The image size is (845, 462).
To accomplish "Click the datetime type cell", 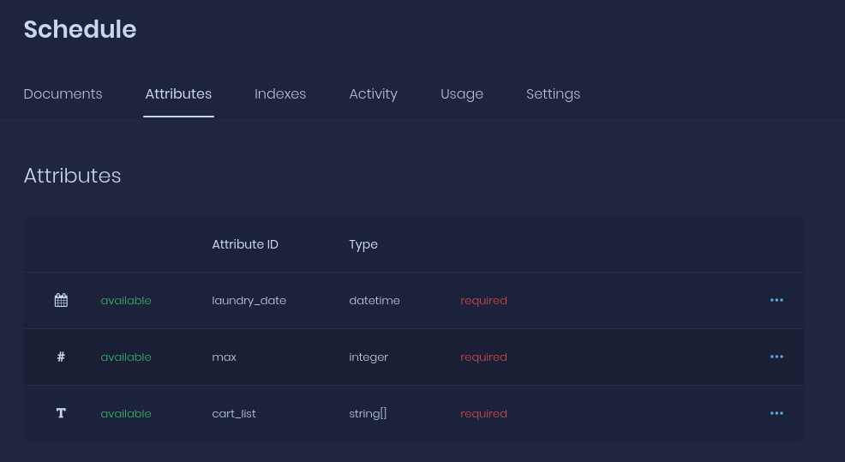I will pyautogui.click(x=375, y=301).
